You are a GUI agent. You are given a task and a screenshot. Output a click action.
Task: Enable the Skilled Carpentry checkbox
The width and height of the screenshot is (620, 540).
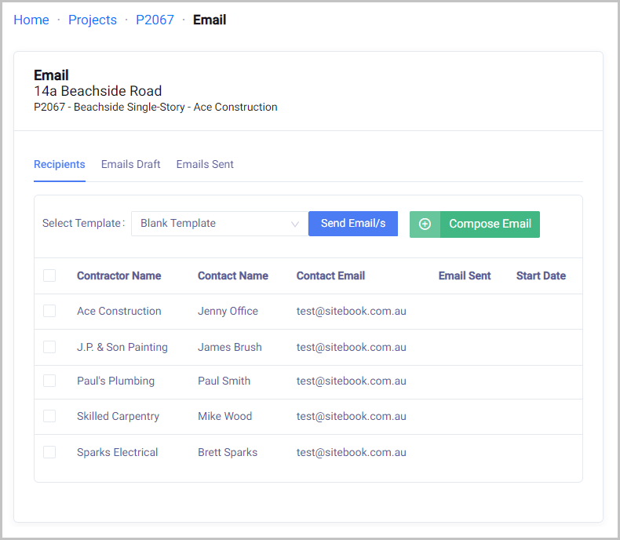pyautogui.click(x=49, y=416)
